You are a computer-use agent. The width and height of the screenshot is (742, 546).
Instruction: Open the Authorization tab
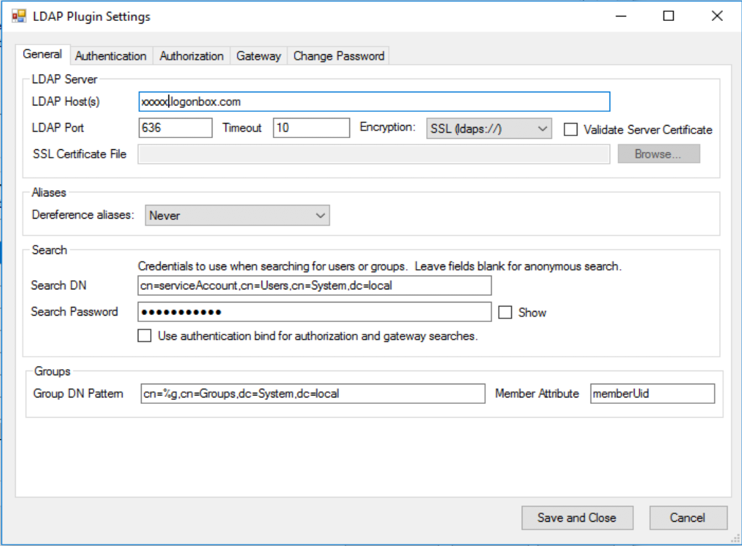click(191, 56)
